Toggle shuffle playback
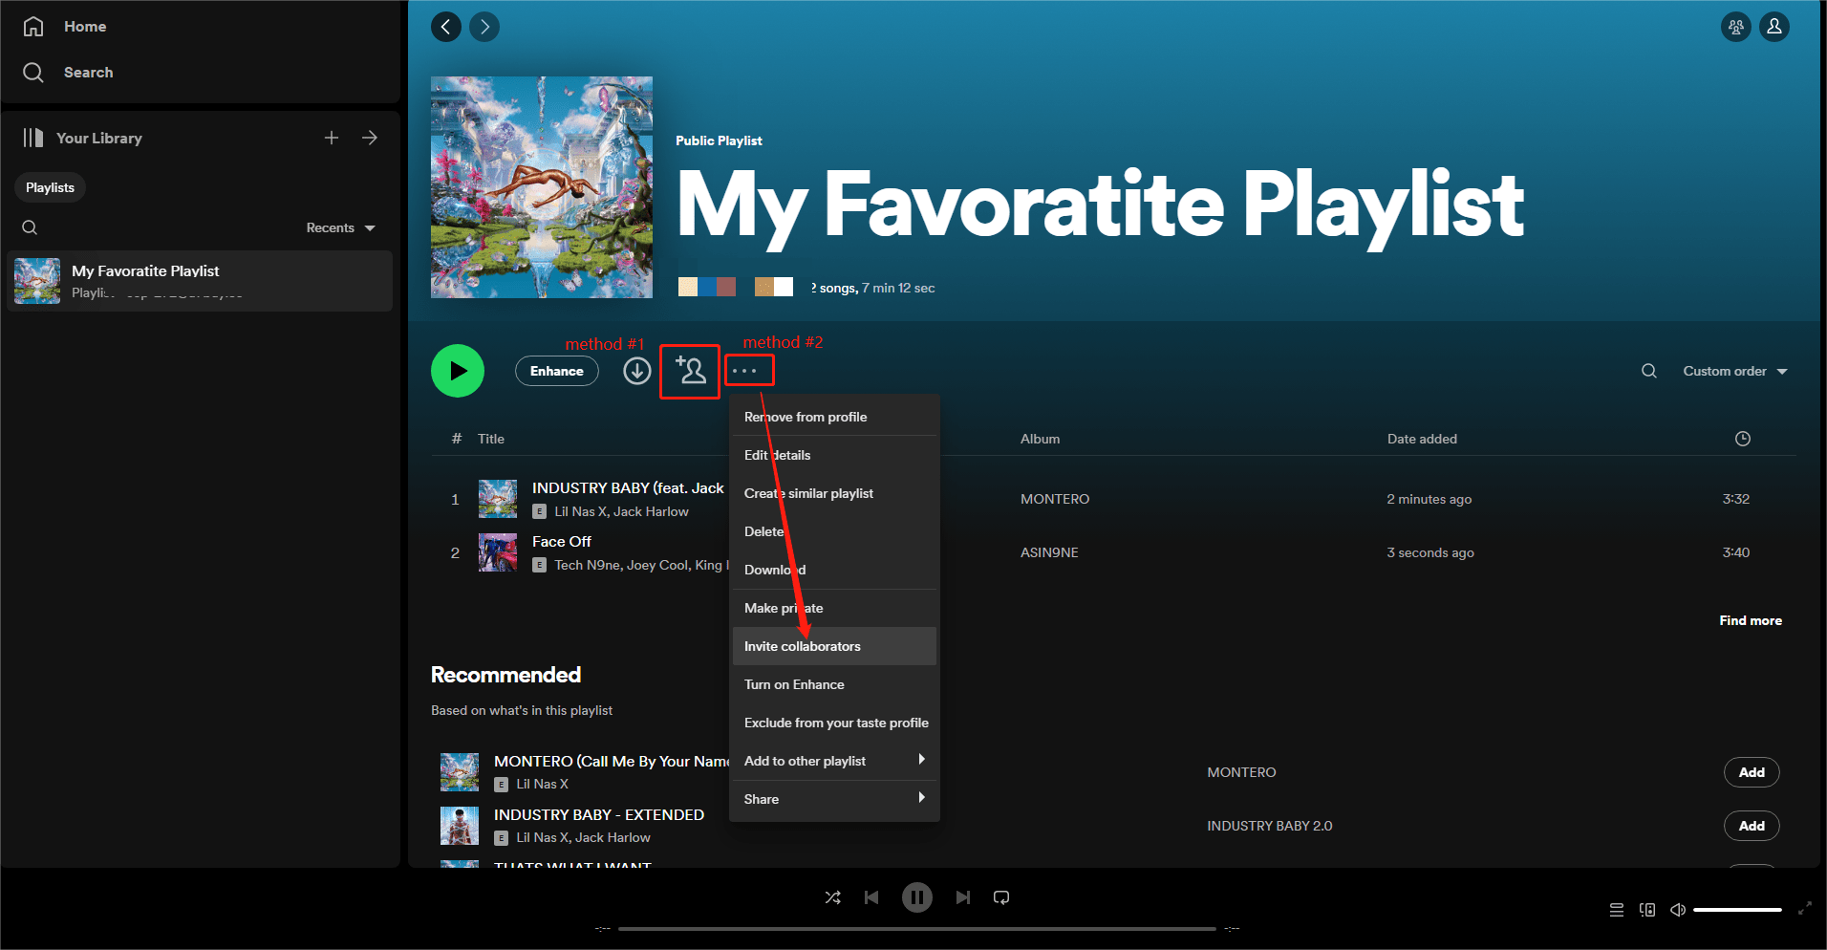The image size is (1827, 950). 832,897
